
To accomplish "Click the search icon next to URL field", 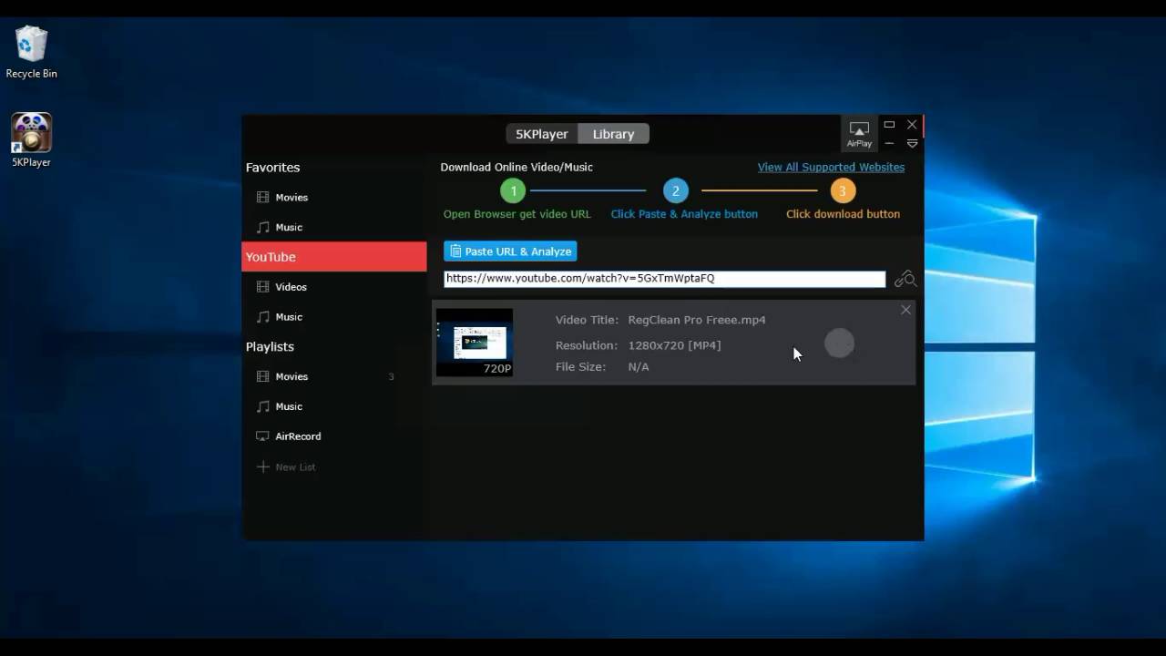I will (x=905, y=278).
